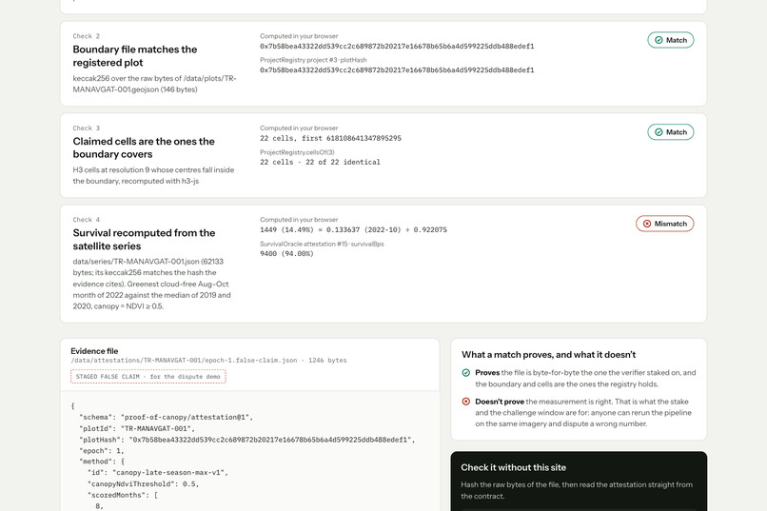Click the STAGED FALSE CLAIM label
This screenshot has height=511, width=767.
coord(148,377)
